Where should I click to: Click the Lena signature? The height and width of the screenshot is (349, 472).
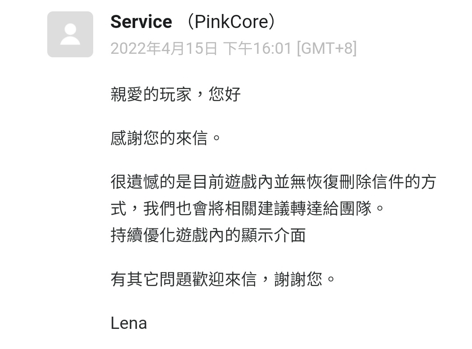tap(129, 324)
